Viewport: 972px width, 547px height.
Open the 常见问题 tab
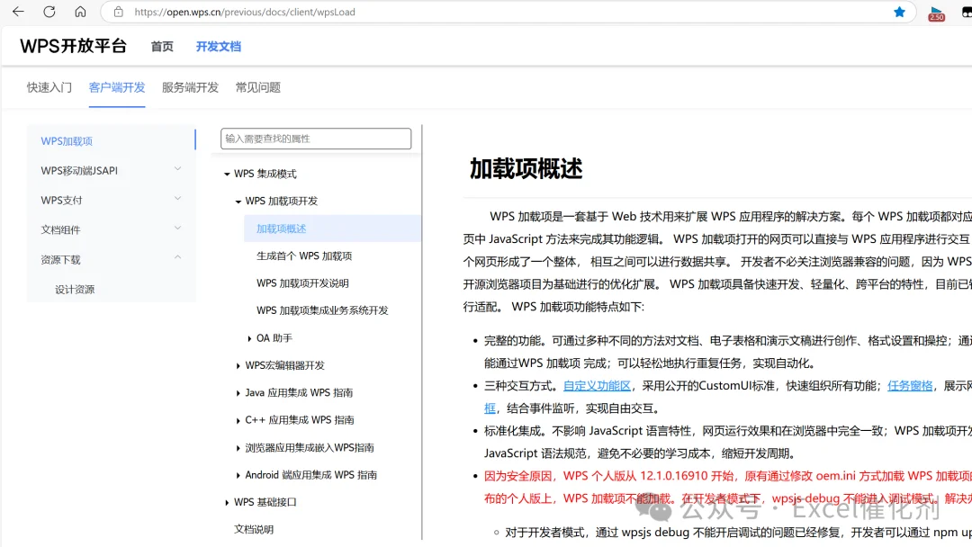[x=258, y=87]
